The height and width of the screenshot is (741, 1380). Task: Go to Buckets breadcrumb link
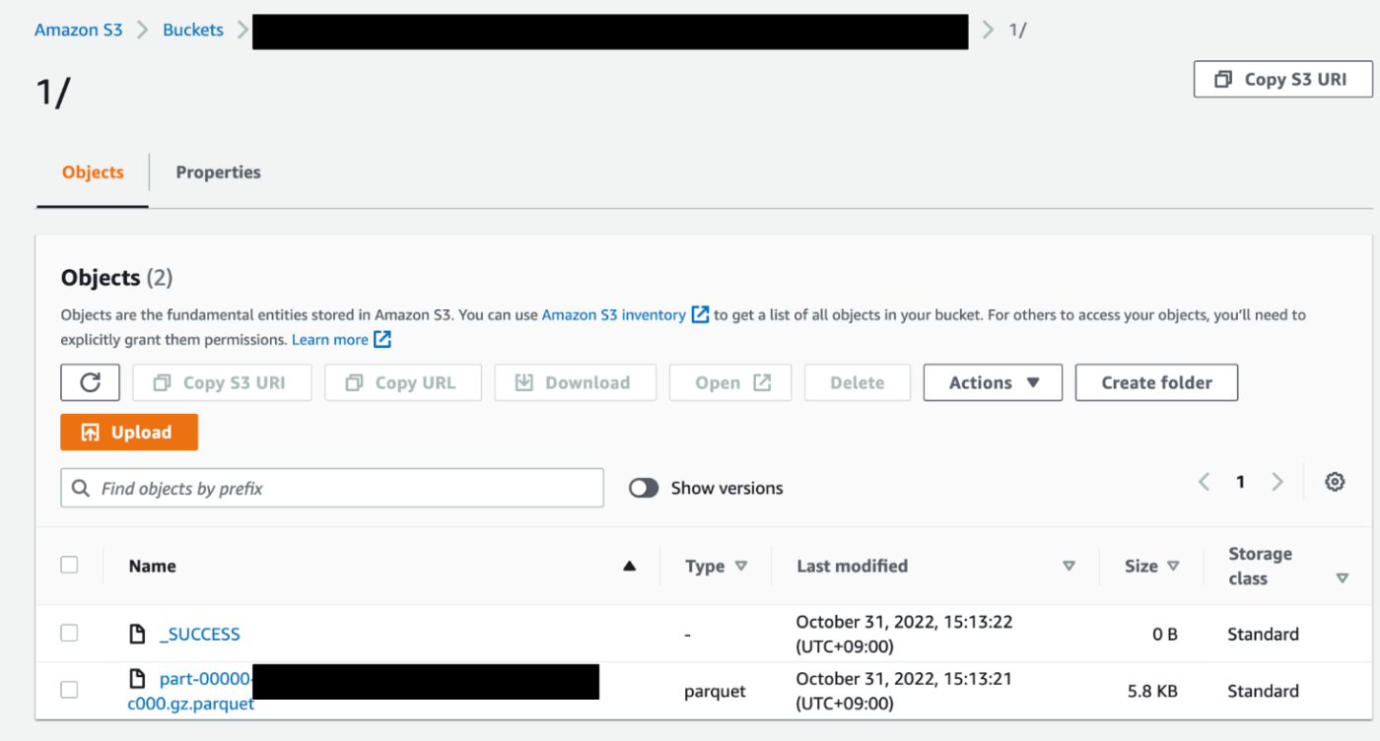click(x=193, y=30)
